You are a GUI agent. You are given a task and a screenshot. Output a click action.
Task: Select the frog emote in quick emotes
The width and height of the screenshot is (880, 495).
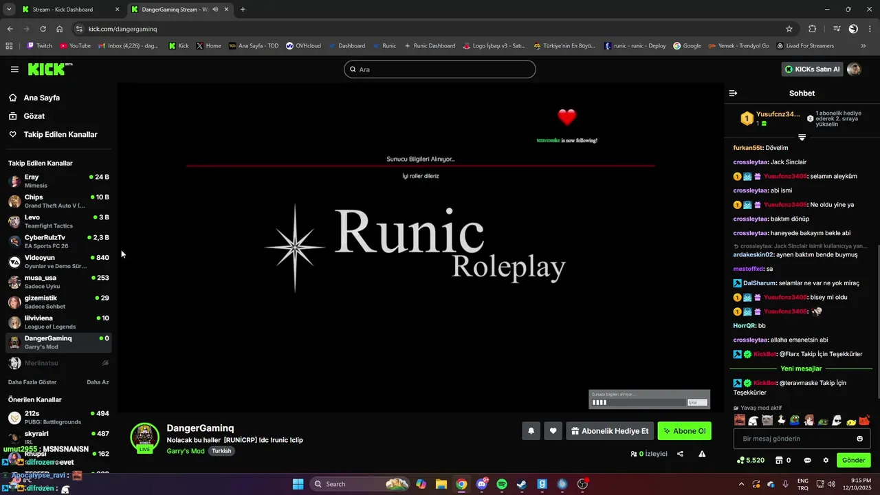pos(795,420)
